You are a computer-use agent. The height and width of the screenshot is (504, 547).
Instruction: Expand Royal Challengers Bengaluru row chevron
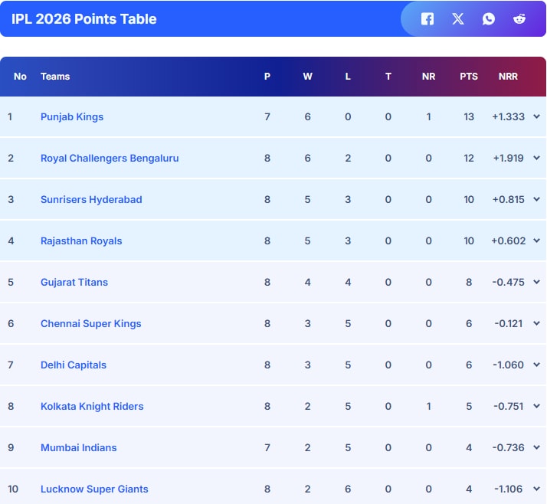pos(536,159)
